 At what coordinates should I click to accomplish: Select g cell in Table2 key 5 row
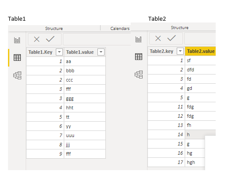pos(200,97)
